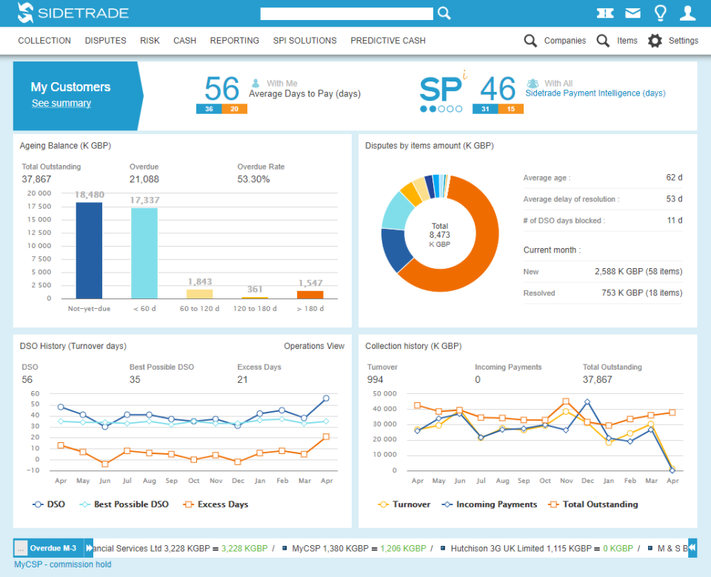Image resolution: width=711 pixels, height=577 pixels.
Task: Open the lightbulb suggestions icon
Action: pos(661,13)
